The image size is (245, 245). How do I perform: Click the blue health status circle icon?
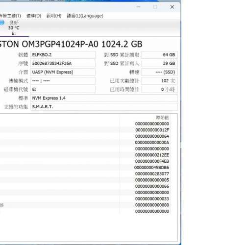click(x=1, y=23)
